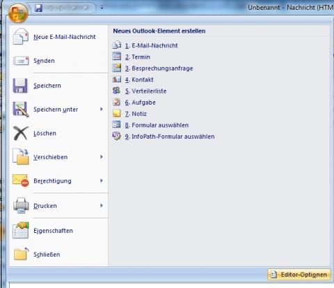Click the Verschieben folder icon
This screenshot has width=334, height=288.
(x=21, y=157)
